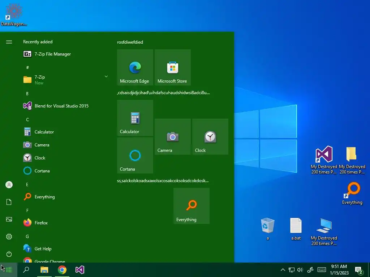
Task: Select Everything desktop shortcut
Action: click(352, 193)
